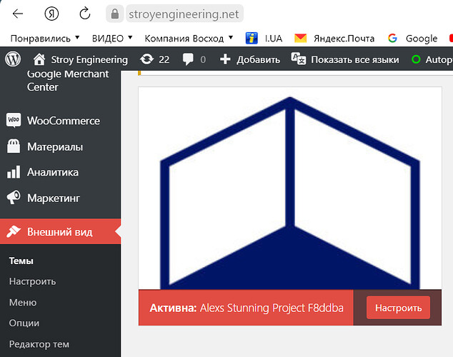453x357 pixels.
Task: Open the Google bookmark
Action: pos(422,39)
